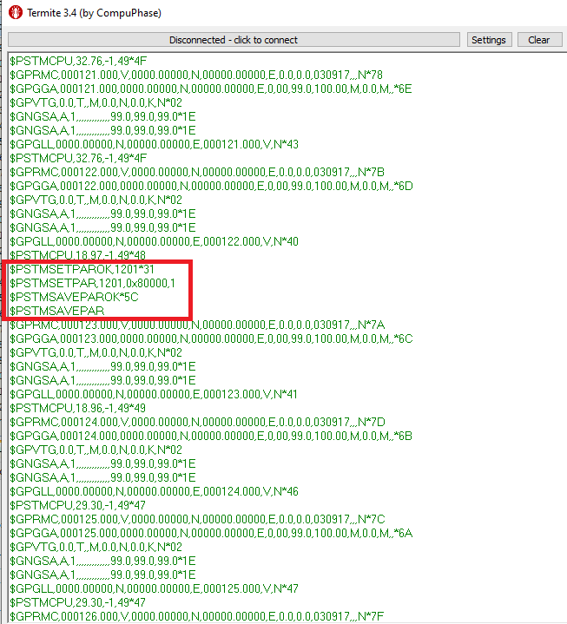Click the $GPGGA,000121.000 line

(x=211, y=89)
